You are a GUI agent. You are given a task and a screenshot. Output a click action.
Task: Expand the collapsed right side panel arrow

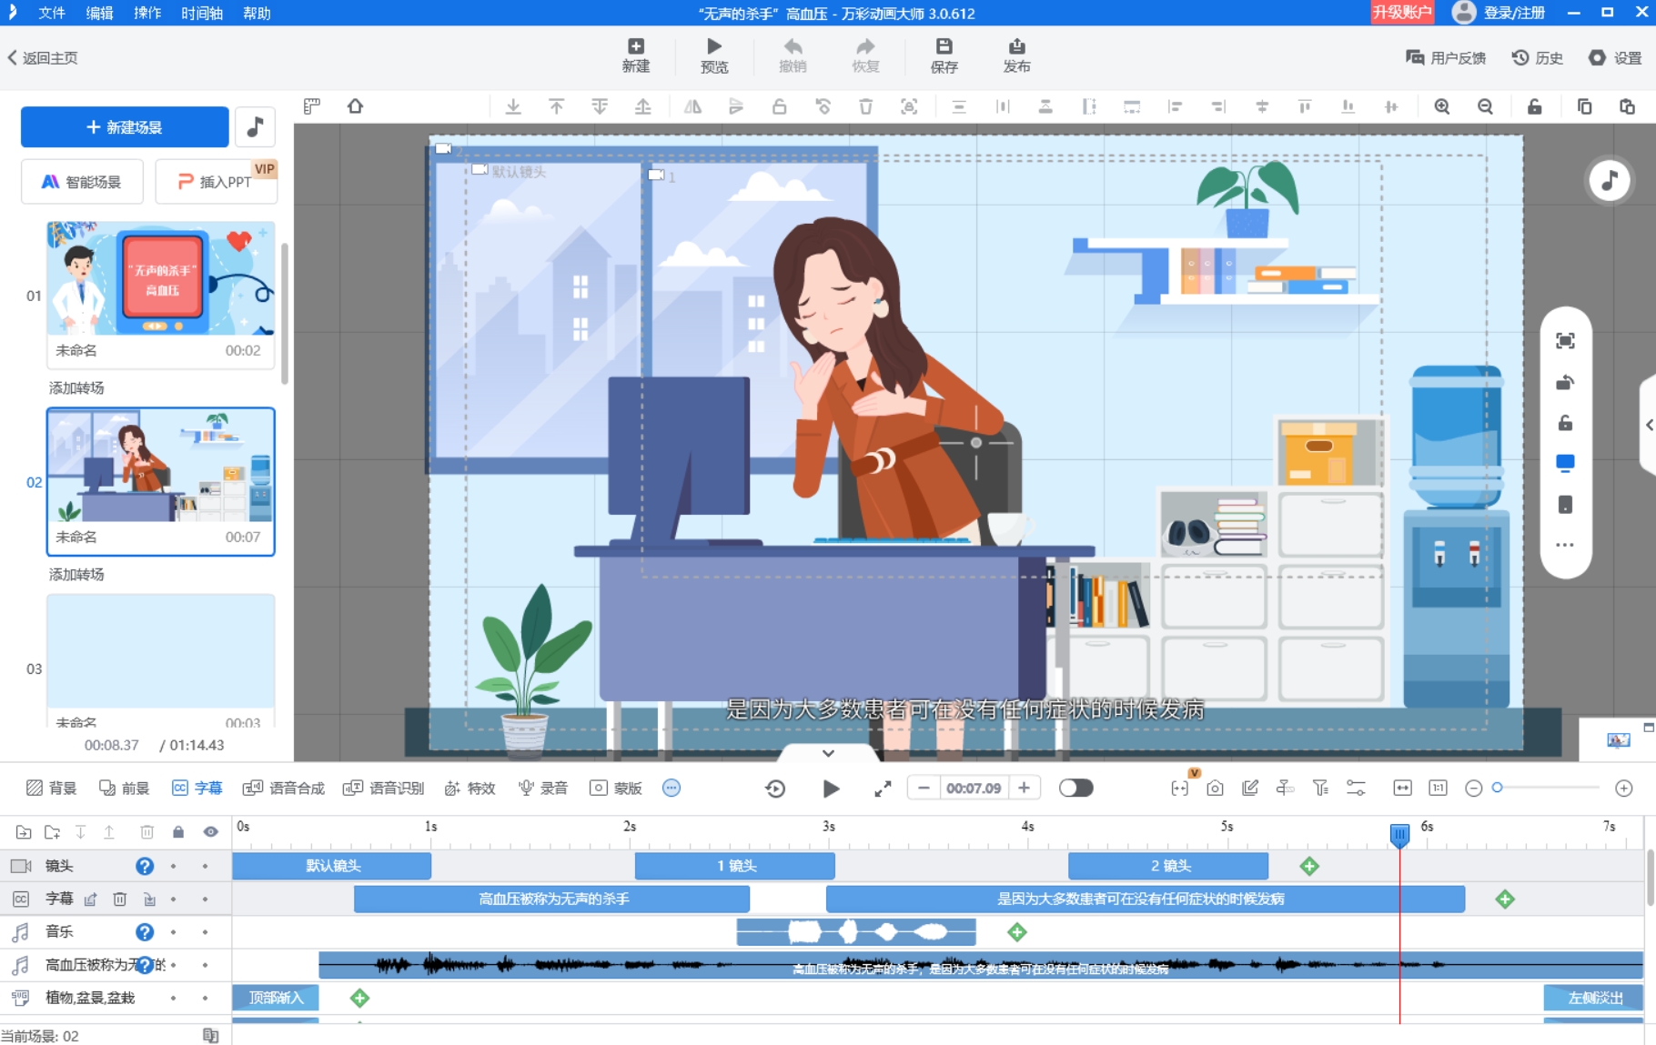click(1650, 425)
